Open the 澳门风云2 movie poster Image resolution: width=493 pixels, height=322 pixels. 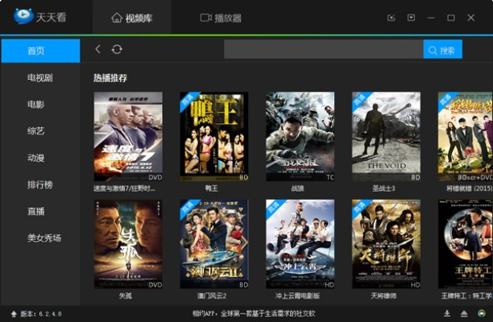(214, 244)
